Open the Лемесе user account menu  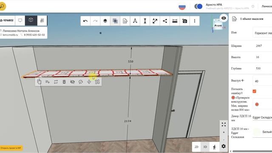[267, 6]
